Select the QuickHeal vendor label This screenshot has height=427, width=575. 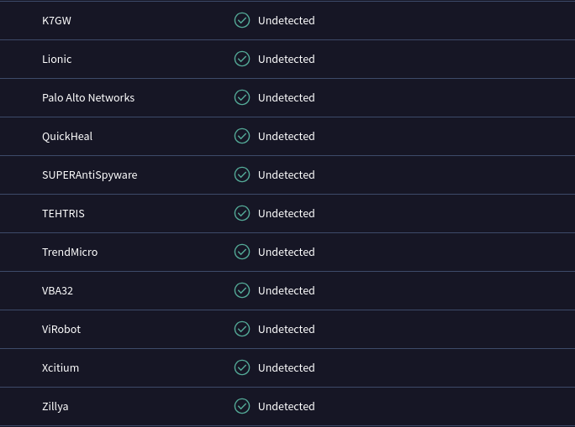pyautogui.click(x=67, y=137)
